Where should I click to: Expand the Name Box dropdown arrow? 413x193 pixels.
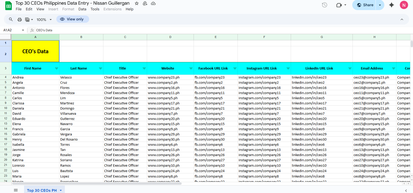click(23, 30)
